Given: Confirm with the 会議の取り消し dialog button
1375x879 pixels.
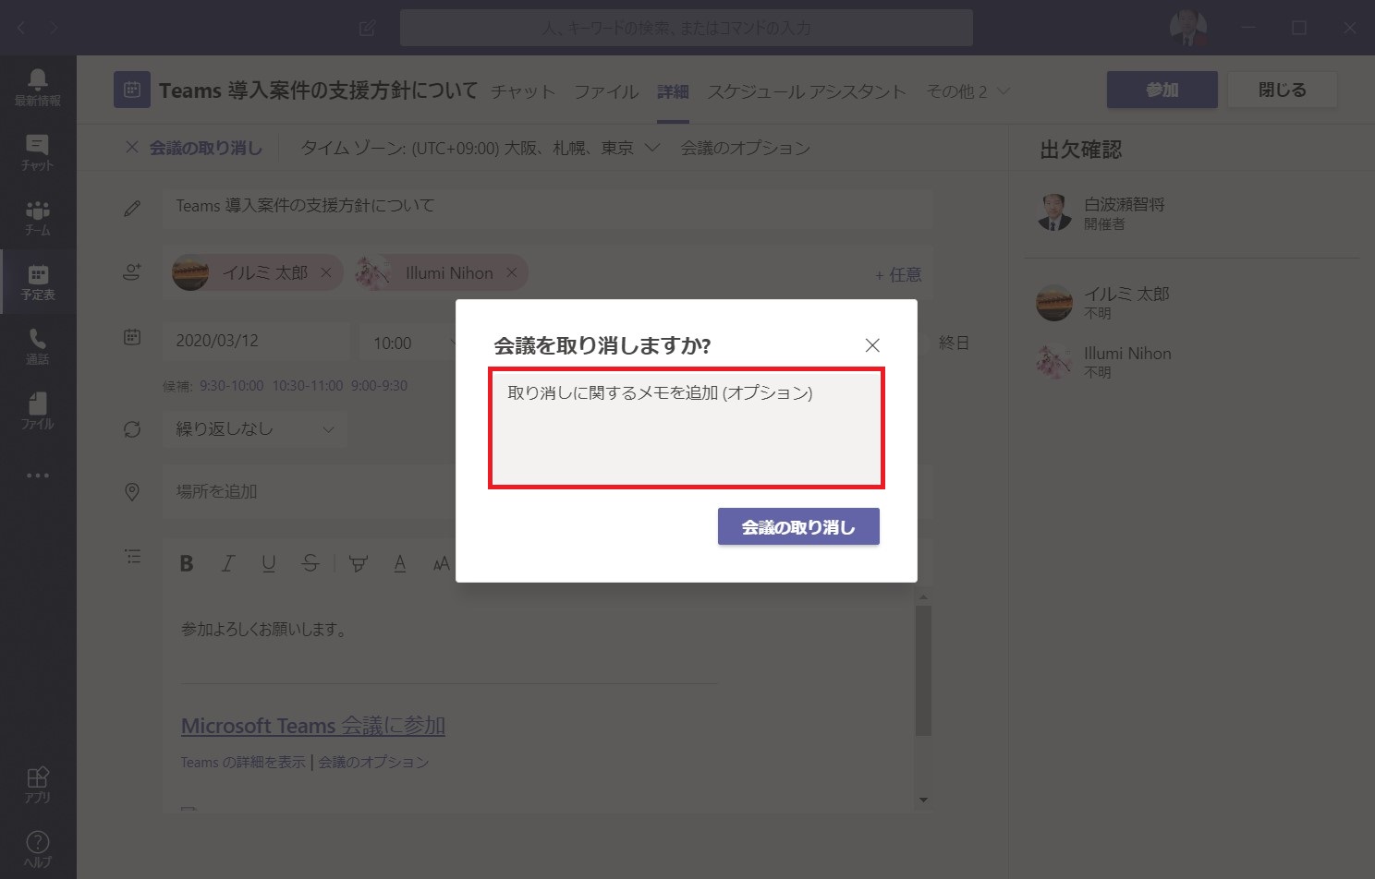Looking at the screenshot, I should coord(798,526).
